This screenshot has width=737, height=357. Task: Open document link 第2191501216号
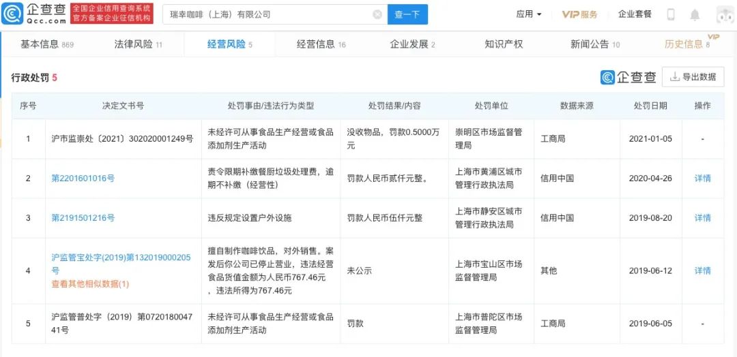tap(83, 217)
